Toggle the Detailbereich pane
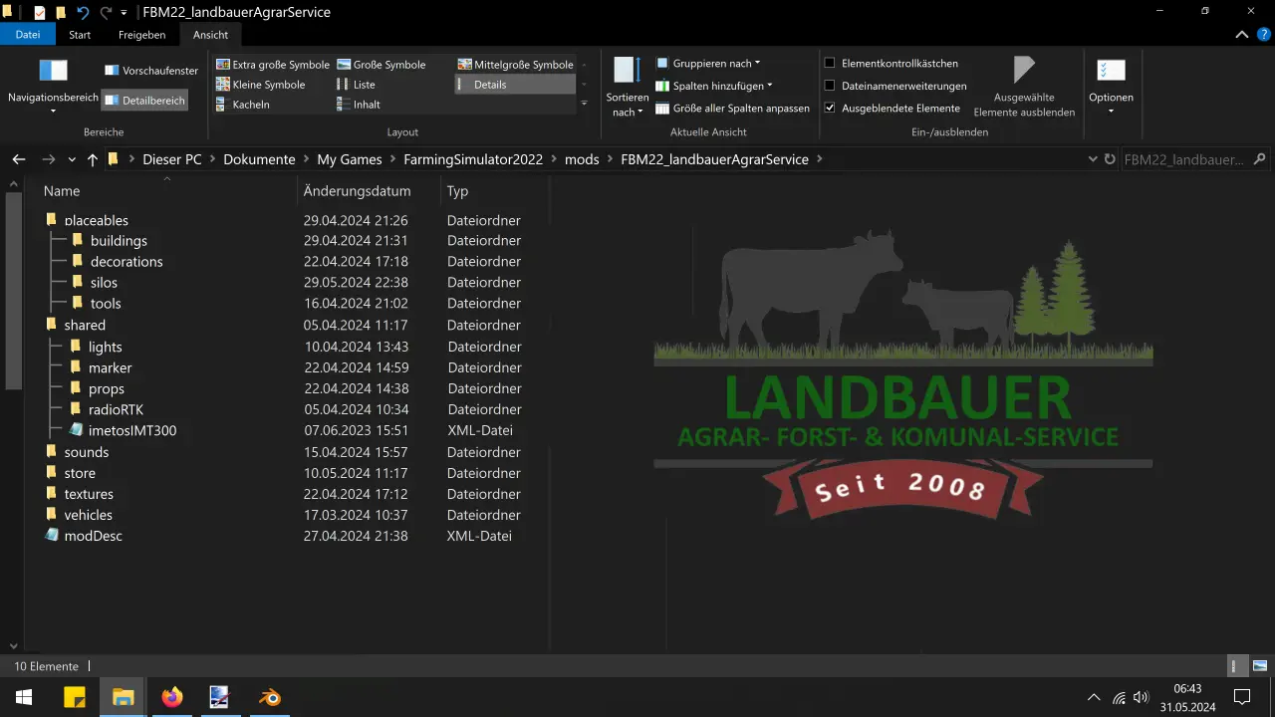The image size is (1275, 717). (144, 101)
